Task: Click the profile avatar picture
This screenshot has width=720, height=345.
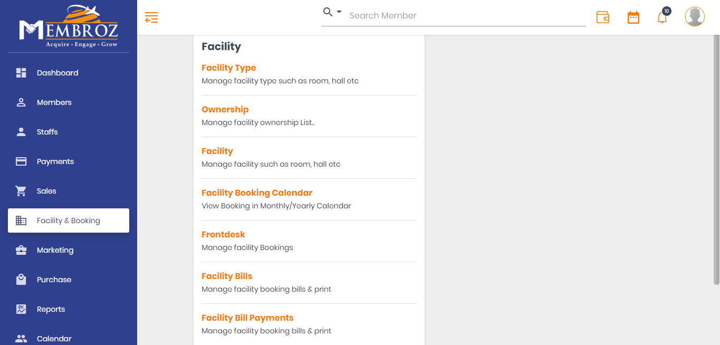Action: (x=695, y=16)
